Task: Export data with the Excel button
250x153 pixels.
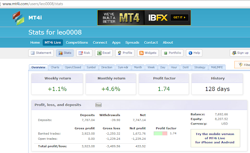Action: coord(104,53)
